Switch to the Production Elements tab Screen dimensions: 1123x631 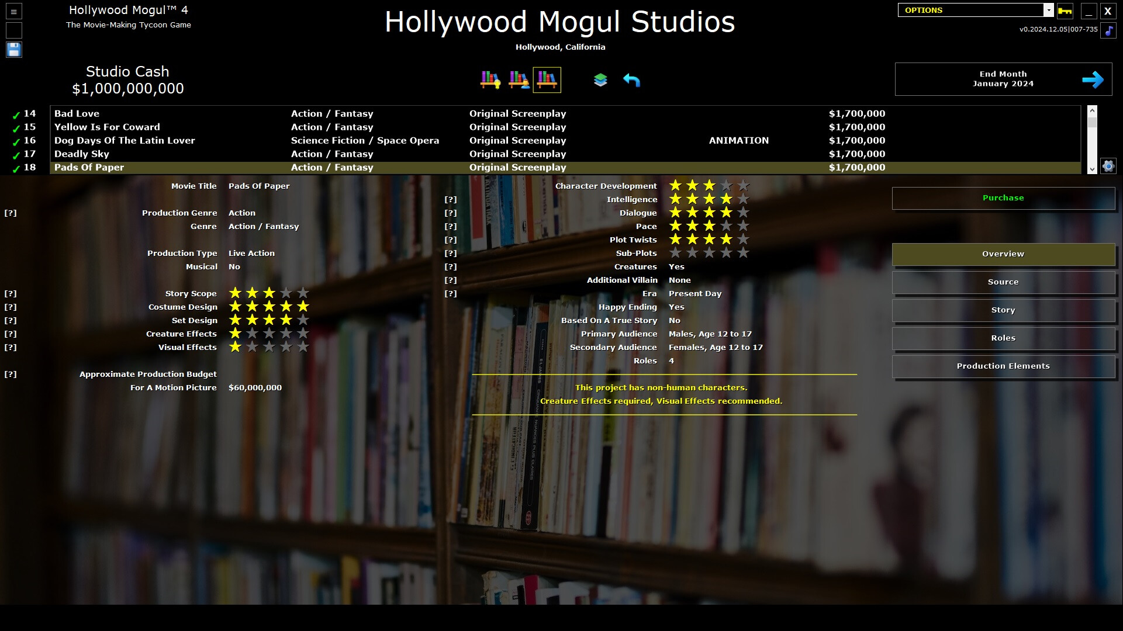(x=1003, y=366)
